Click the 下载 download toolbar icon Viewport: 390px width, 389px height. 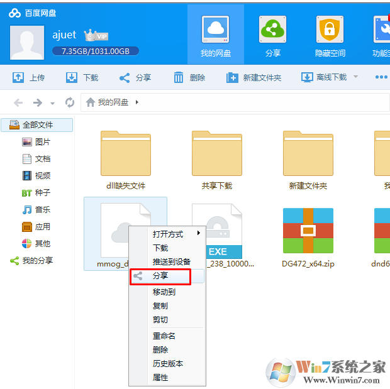pyautogui.click(x=71, y=77)
